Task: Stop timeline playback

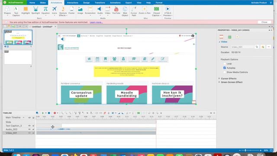Action: tap(49, 113)
